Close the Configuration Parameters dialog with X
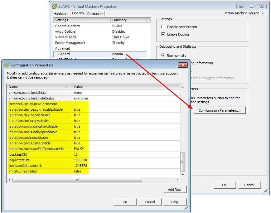 pos(183,65)
